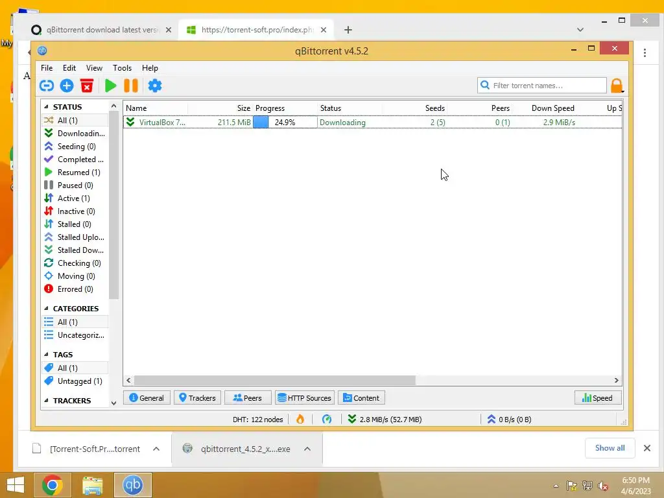The height and width of the screenshot is (498, 664).
Task: Collapse the TAGS section
Action: coord(46,355)
